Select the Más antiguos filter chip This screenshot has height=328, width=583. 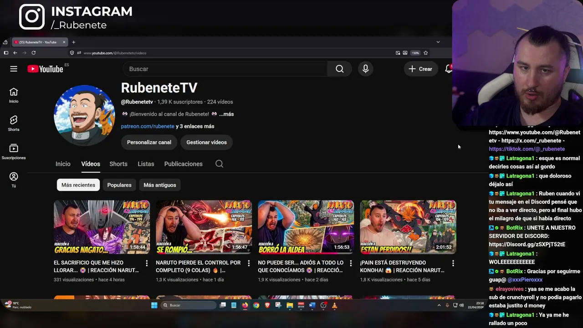pos(159,185)
